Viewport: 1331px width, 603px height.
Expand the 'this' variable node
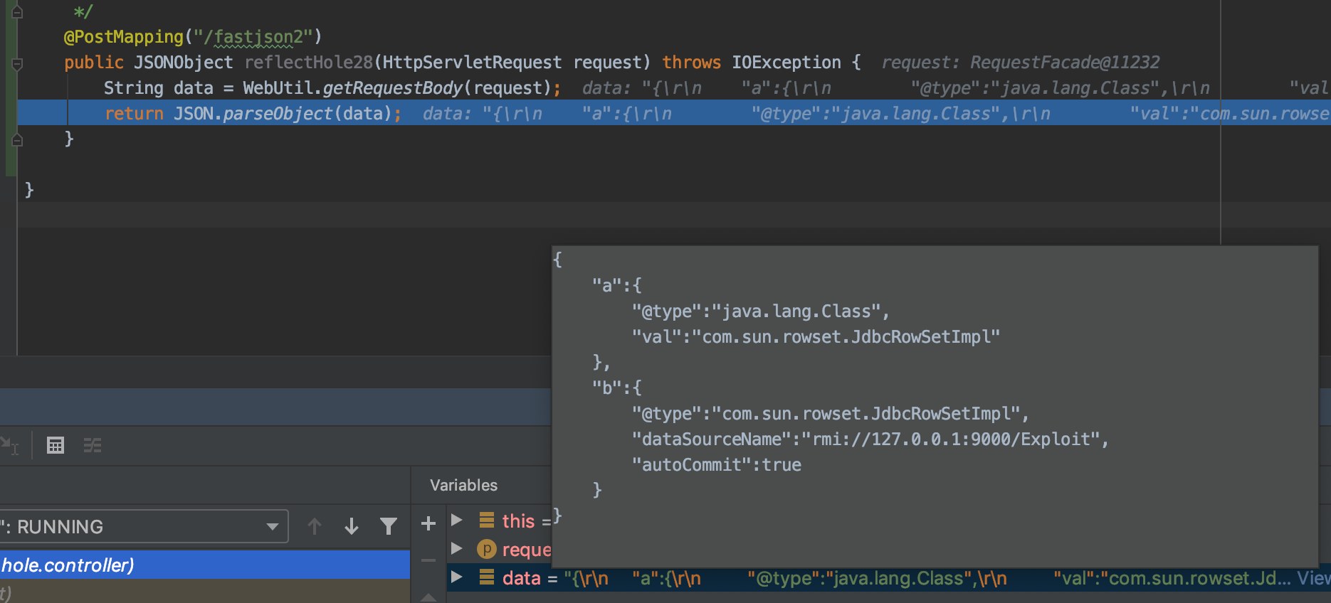click(x=457, y=520)
